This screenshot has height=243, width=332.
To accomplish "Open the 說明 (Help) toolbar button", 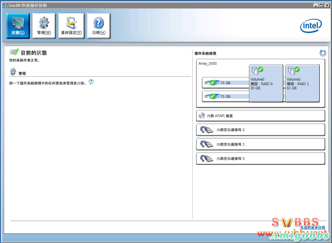I will tap(99, 26).
